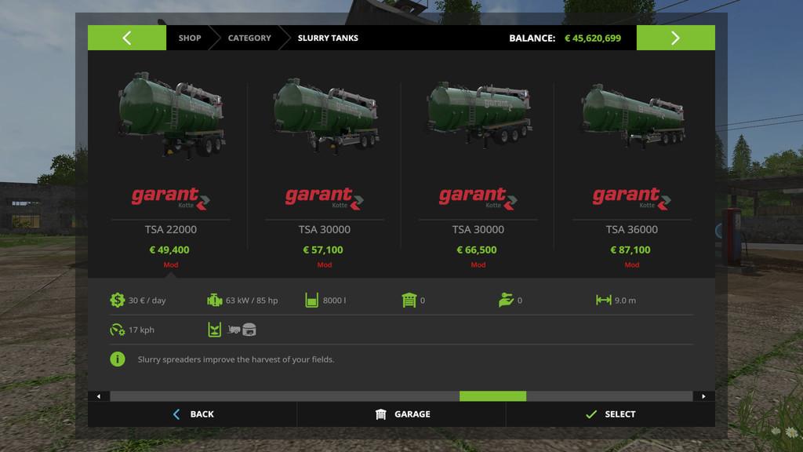Click the engine power requirement icon
The width and height of the screenshot is (803, 452).
[214, 300]
